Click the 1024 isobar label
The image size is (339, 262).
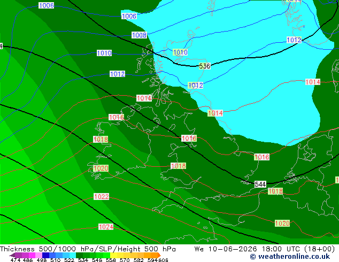[106, 227]
